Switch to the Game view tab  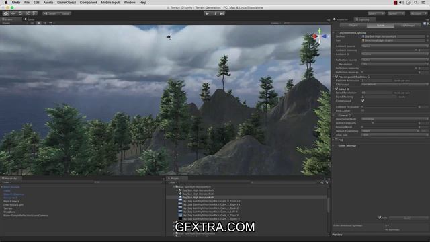[30, 19]
